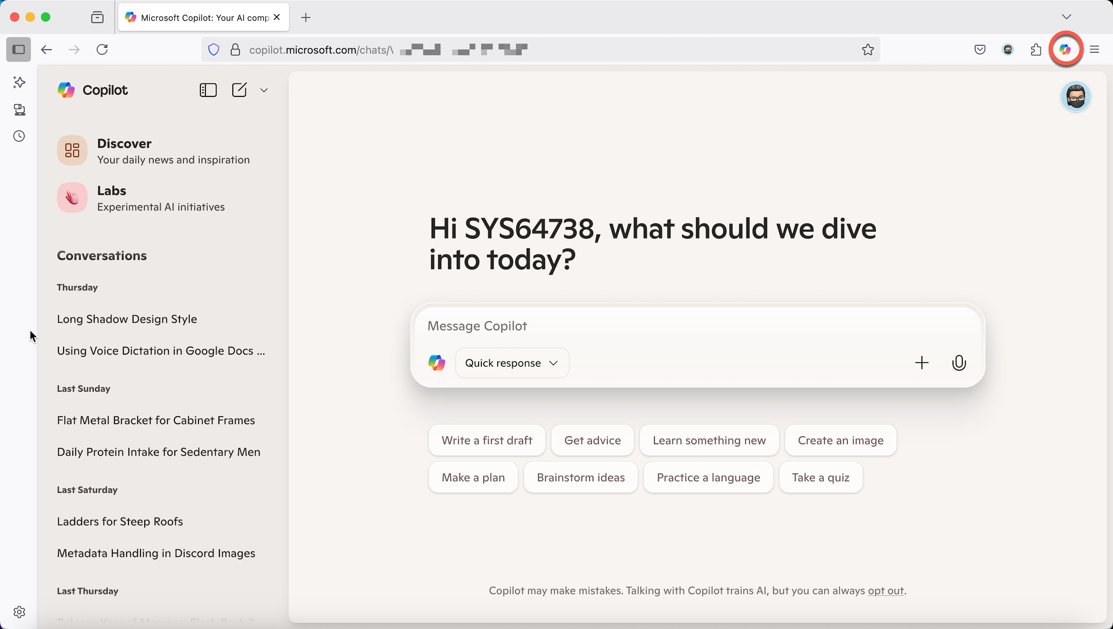Image resolution: width=1113 pixels, height=629 pixels.
Task: Click the Learn something new suggestion
Action: (x=709, y=440)
